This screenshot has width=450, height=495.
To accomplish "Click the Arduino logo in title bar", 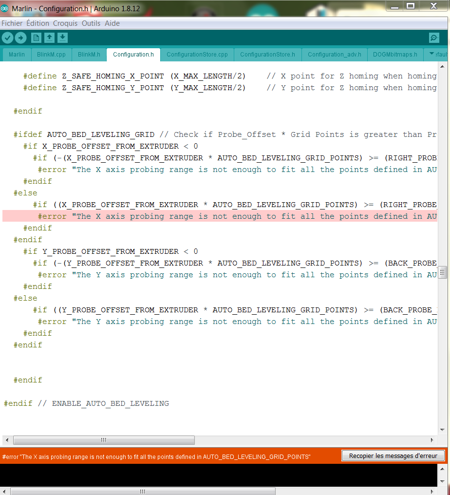I will [x=4, y=8].
